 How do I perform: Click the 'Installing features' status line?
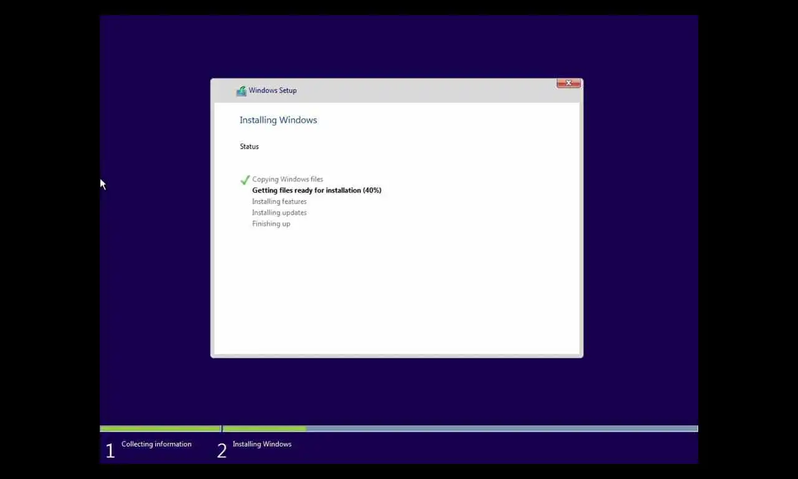[x=279, y=201]
